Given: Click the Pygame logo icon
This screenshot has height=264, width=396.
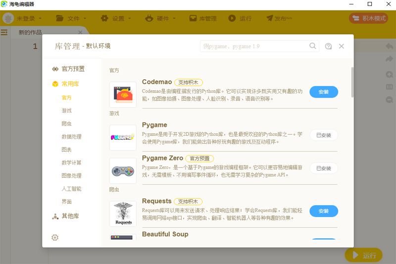Looking at the screenshot, I should coord(123,137).
